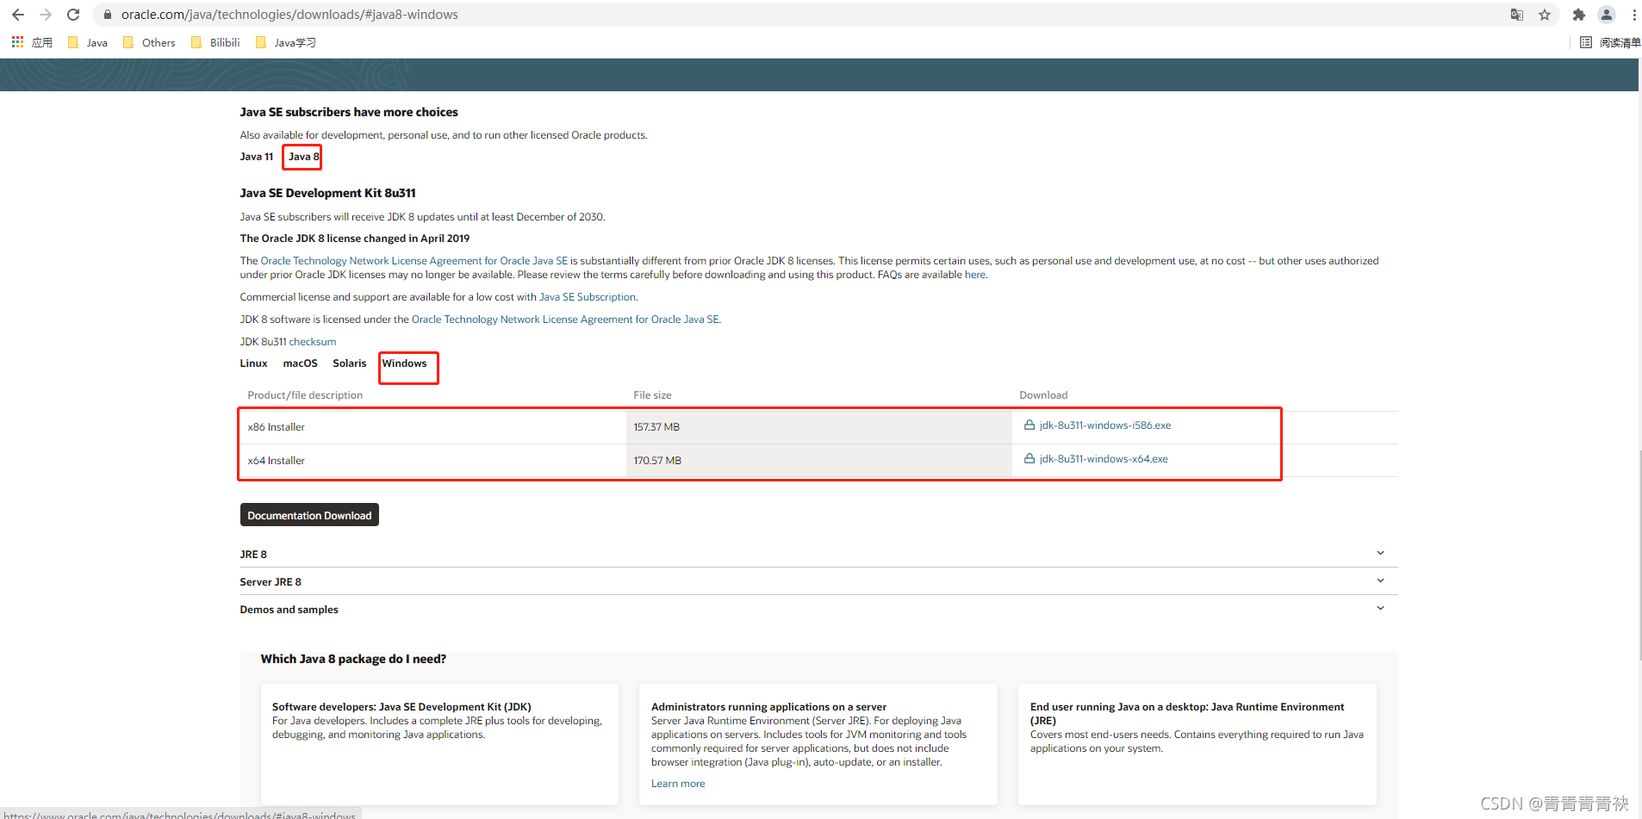Switch to the Linux platform tab

[x=253, y=363]
